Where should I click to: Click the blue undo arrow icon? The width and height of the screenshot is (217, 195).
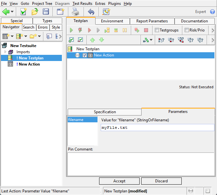click(91, 12)
